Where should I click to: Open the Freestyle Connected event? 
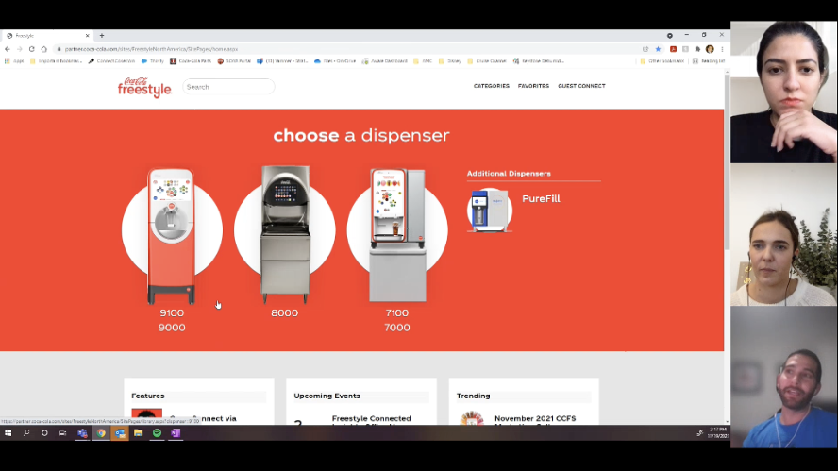pyautogui.click(x=372, y=420)
